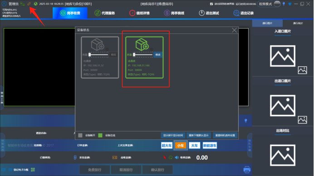Select the orange 小车 vehicle type button
314x176 pixels.
[181, 145]
